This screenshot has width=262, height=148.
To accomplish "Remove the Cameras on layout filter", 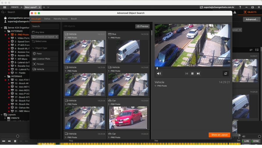I will [x=56, y=37].
